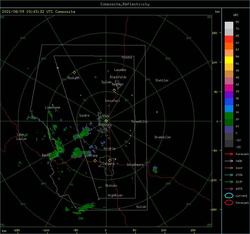Click the Composite_Reflectivity title
Screen dimensions: 250x234
click(125, 4)
